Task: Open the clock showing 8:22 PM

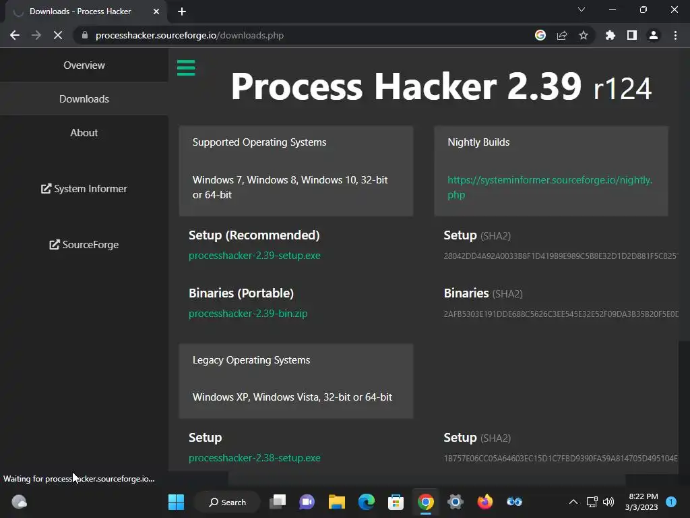Action: [642, 502]
